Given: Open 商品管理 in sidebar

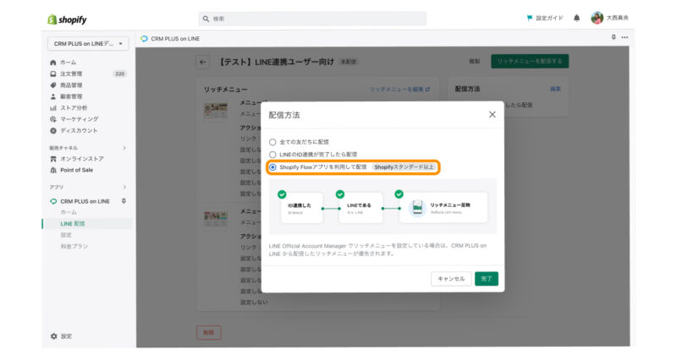Looking at the screenshot, I should tap(71, 85).
